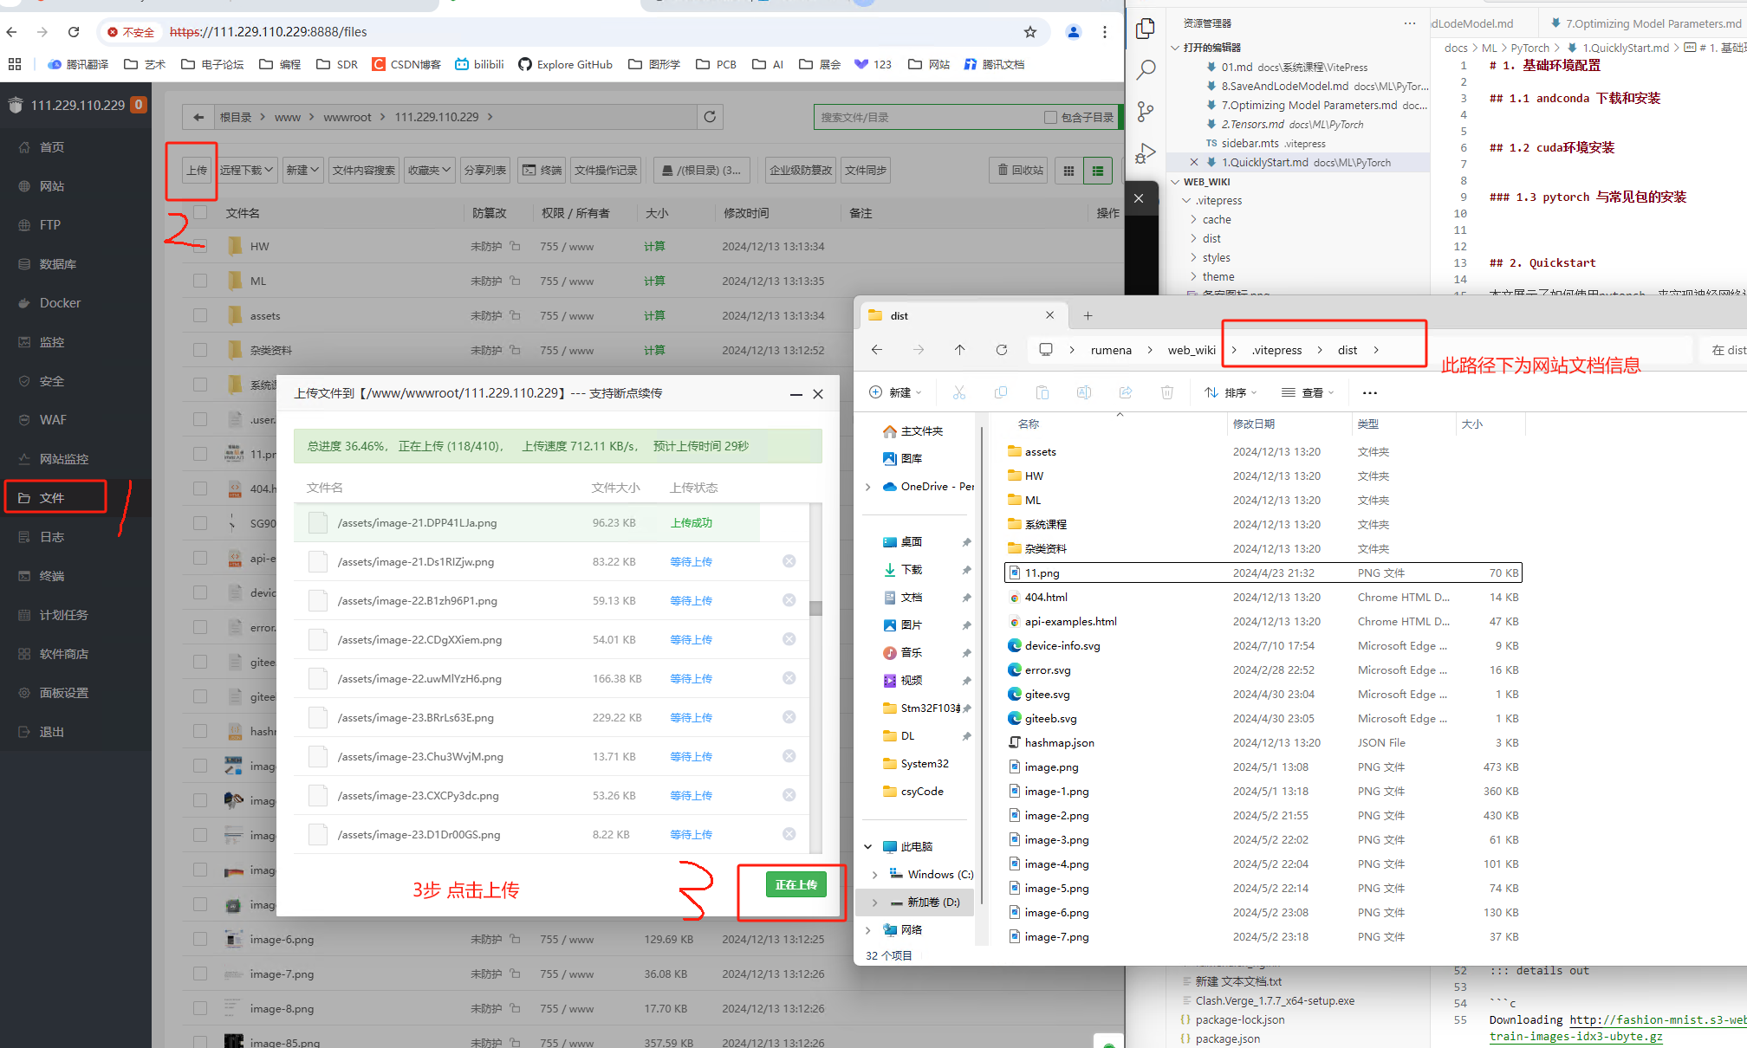Open the 收藏夹 dropdown
1747x1048 pixels.
point(430,171)
